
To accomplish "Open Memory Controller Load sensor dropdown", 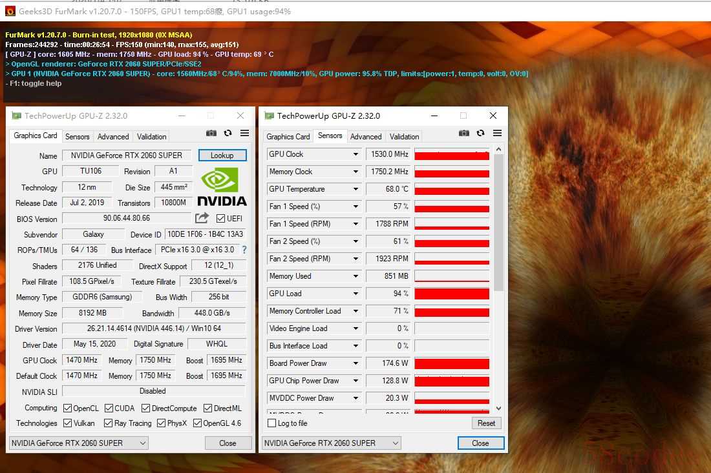I will tap(356, 311).
